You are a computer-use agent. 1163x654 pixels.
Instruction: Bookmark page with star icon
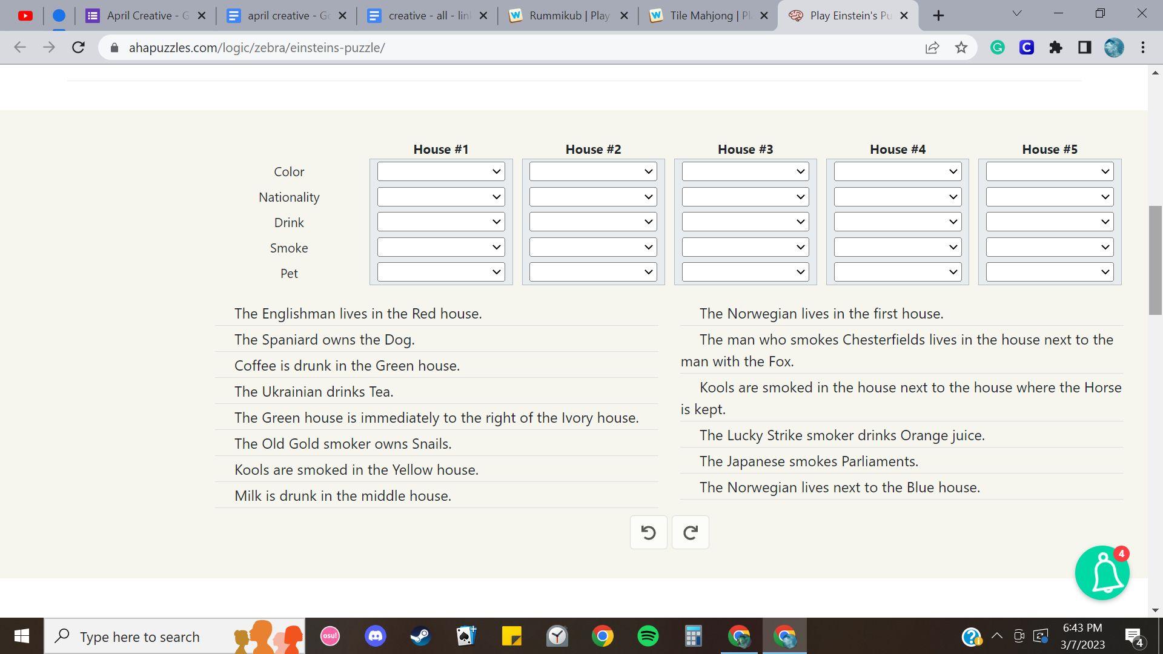point(961,47)
